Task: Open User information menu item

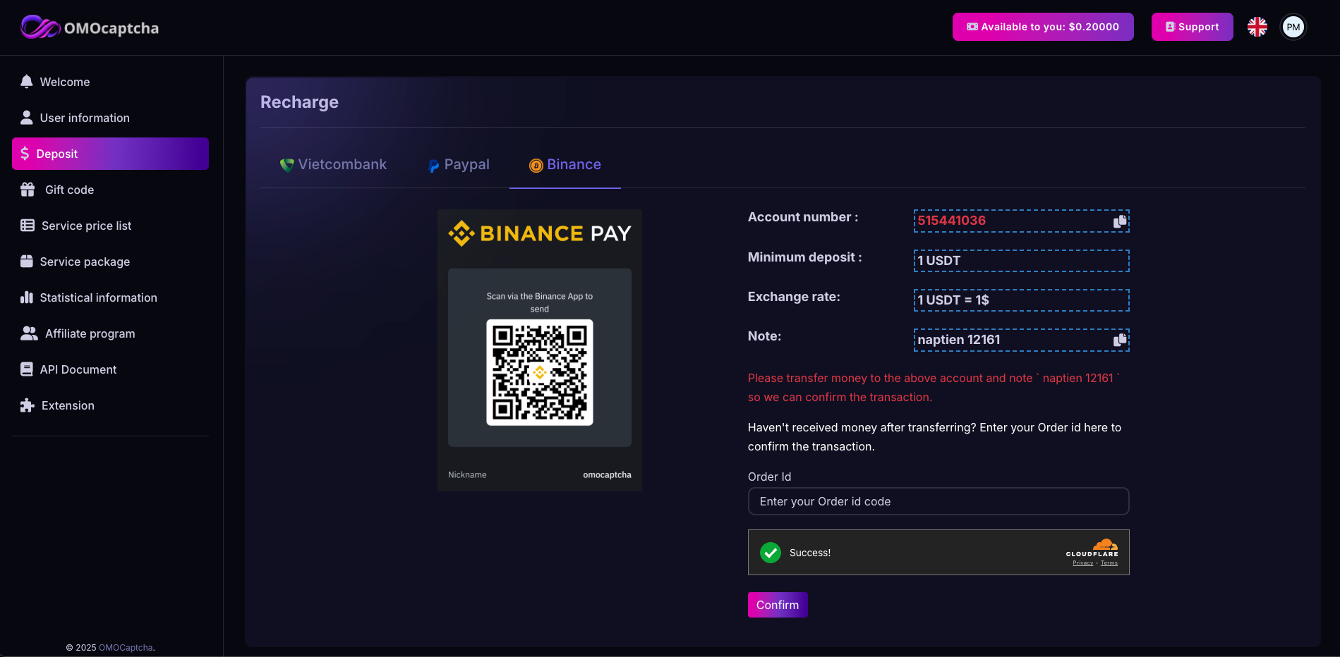Action: coord(110,118)
